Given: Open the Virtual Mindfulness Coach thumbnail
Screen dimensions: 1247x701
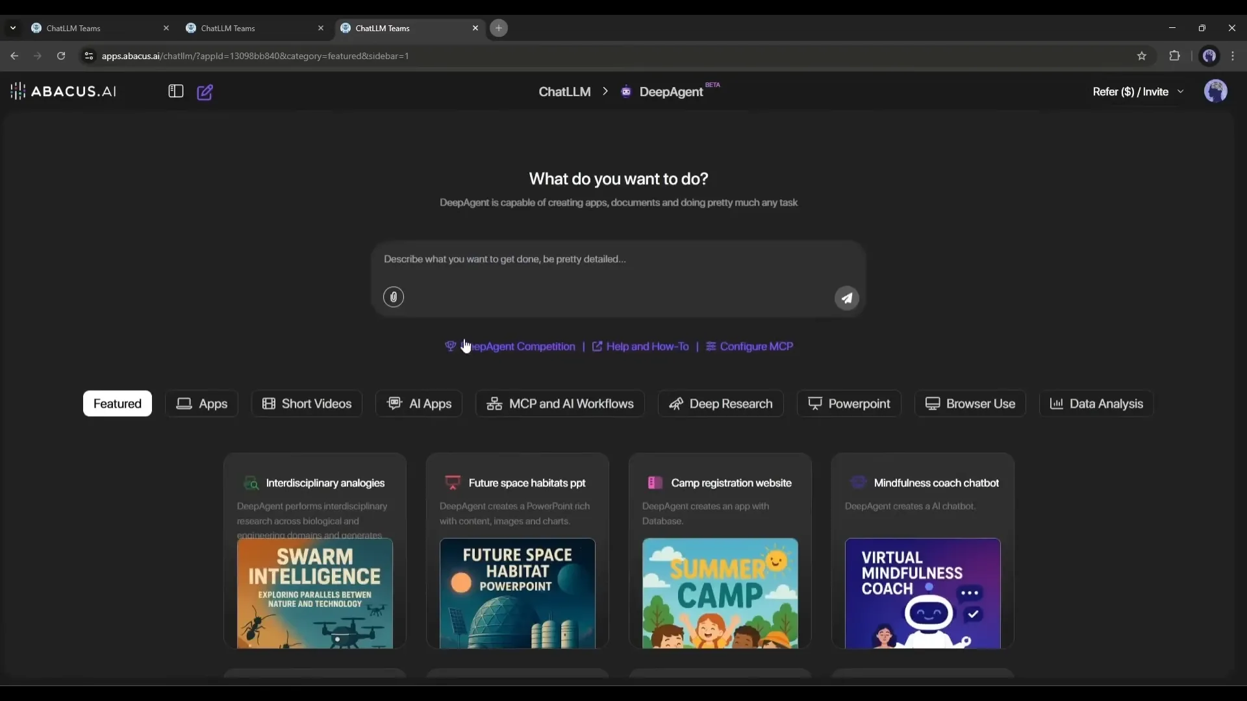Looking at the screenshot, I should 923,593.
